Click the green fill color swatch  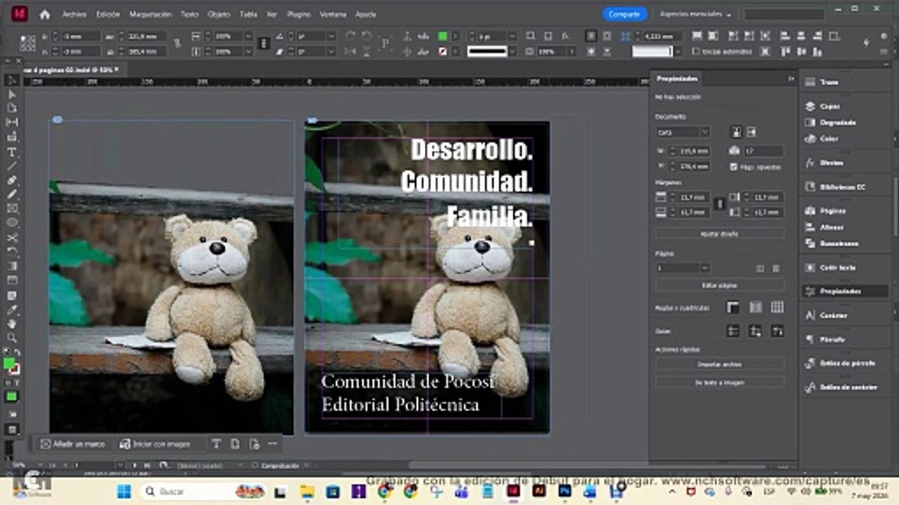point(442,36)
